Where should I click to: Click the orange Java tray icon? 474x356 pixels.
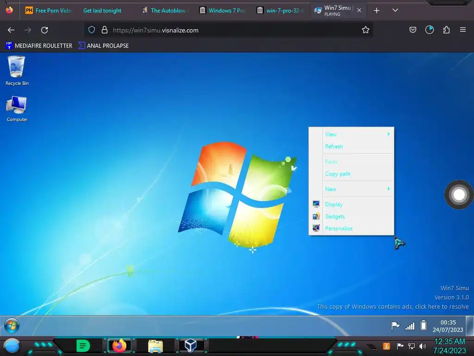tap(386, 346)
